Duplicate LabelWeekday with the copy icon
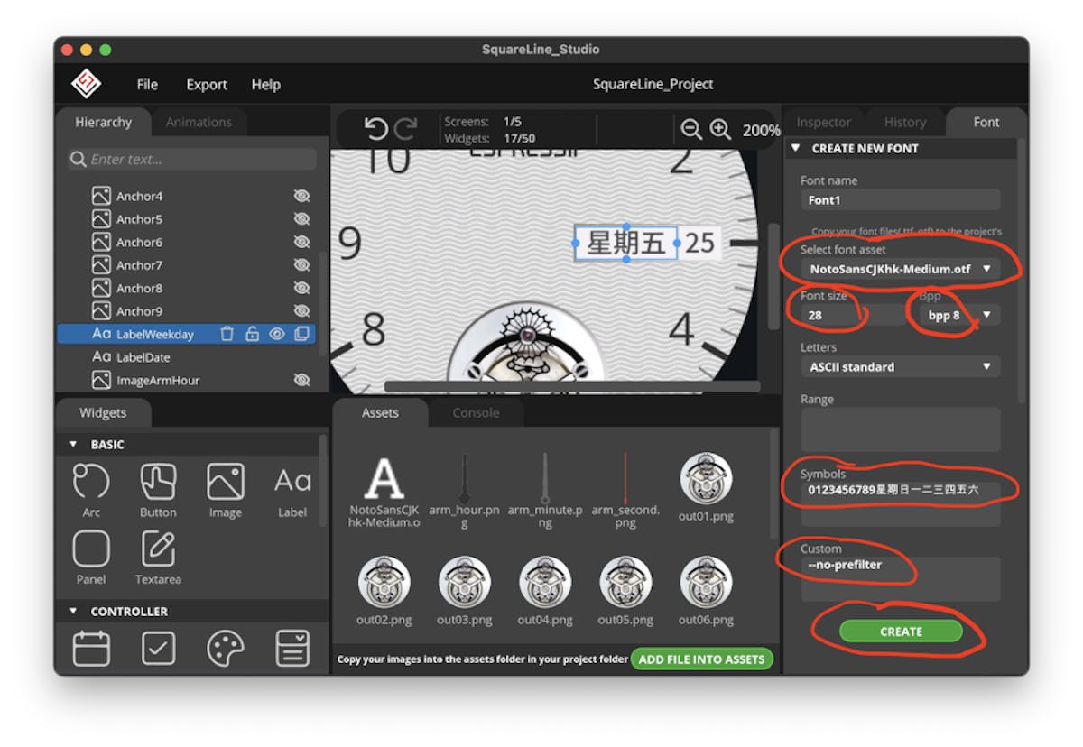Viewport: 1083px width, 747px height. (301, 334)
